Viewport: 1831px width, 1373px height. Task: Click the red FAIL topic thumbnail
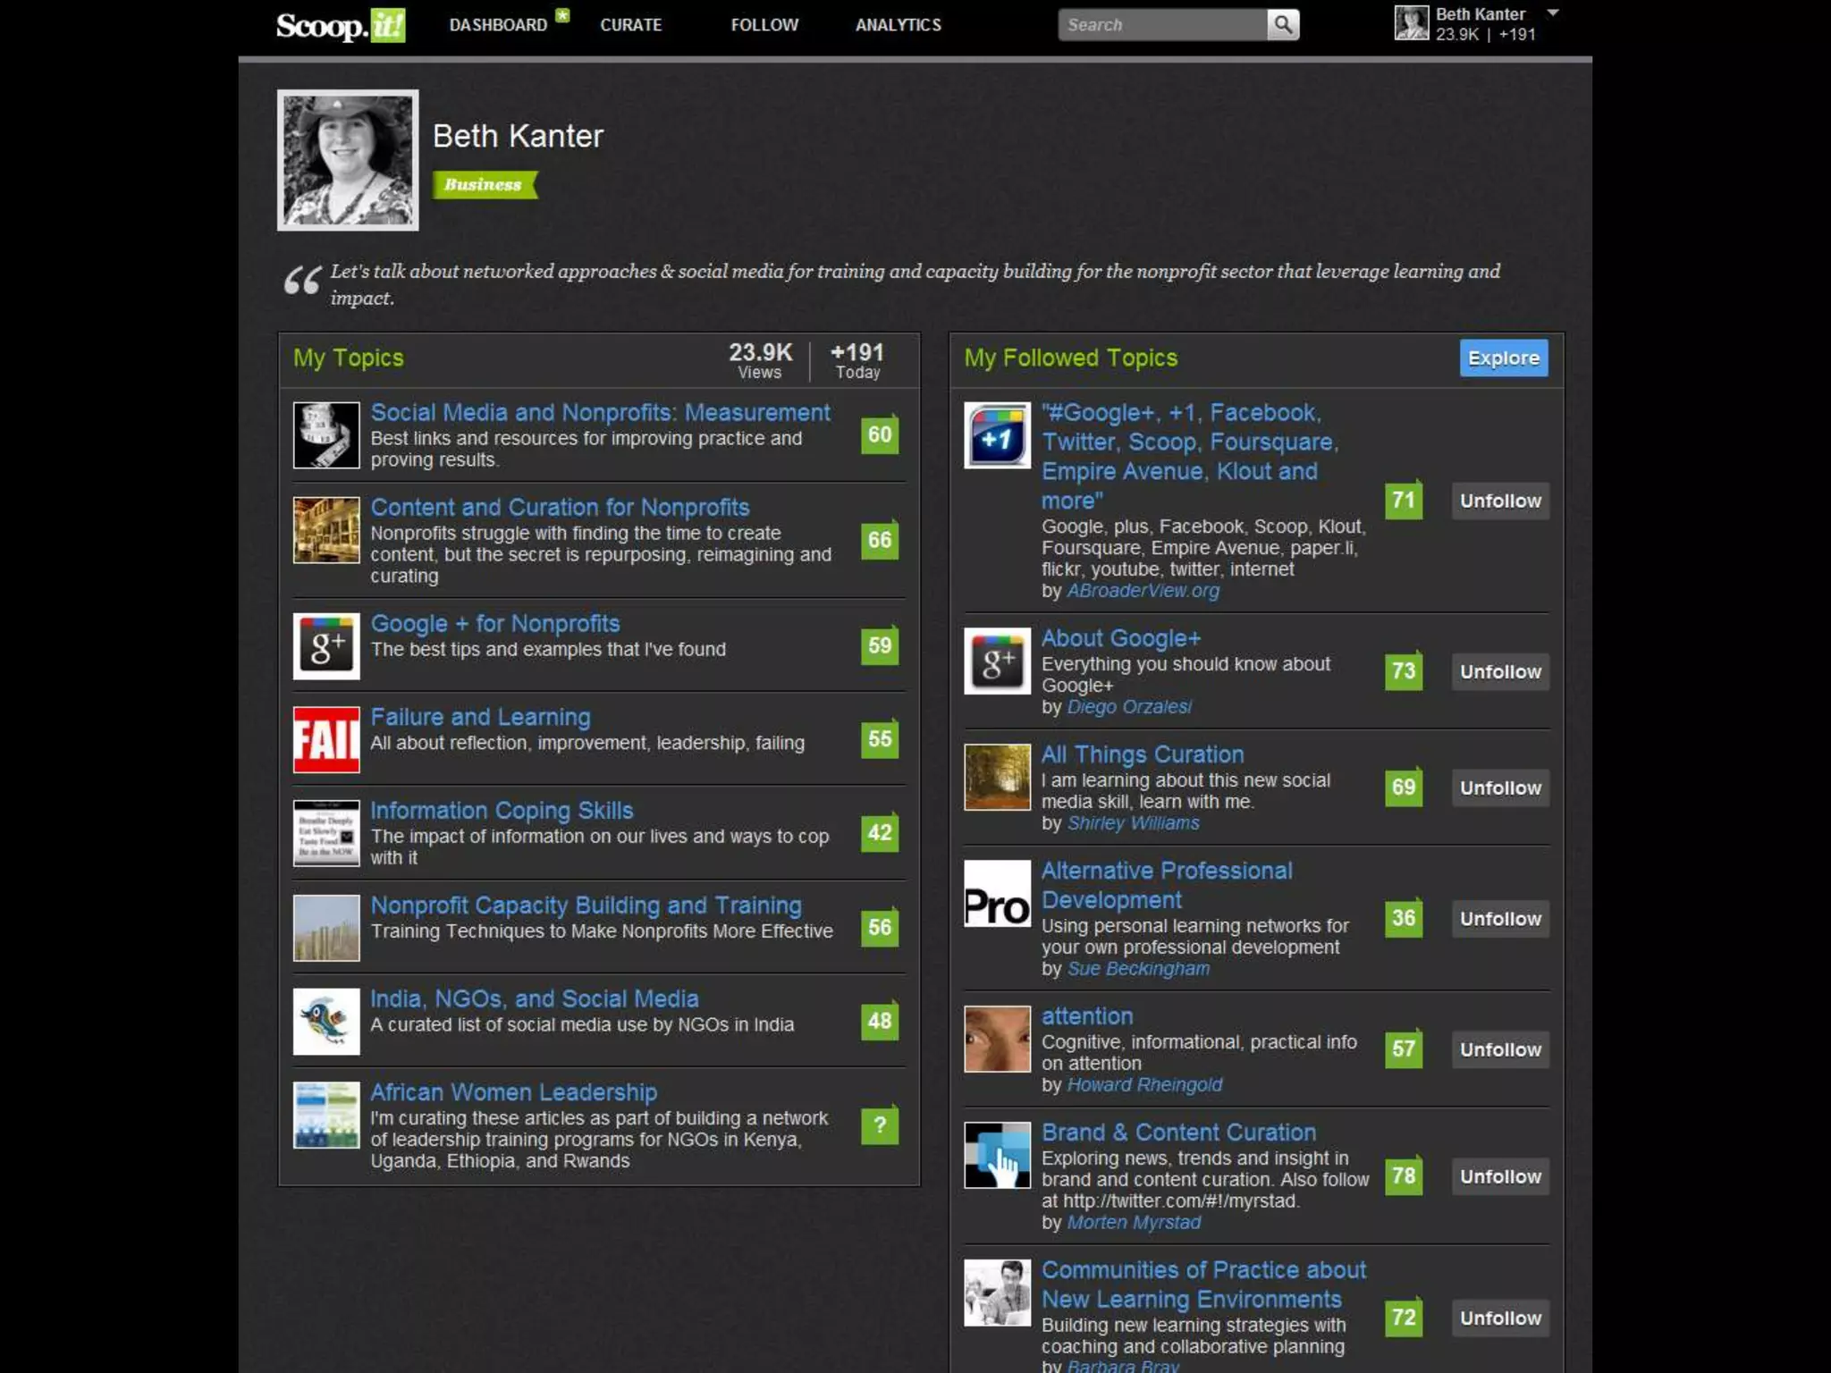[326, 739]
